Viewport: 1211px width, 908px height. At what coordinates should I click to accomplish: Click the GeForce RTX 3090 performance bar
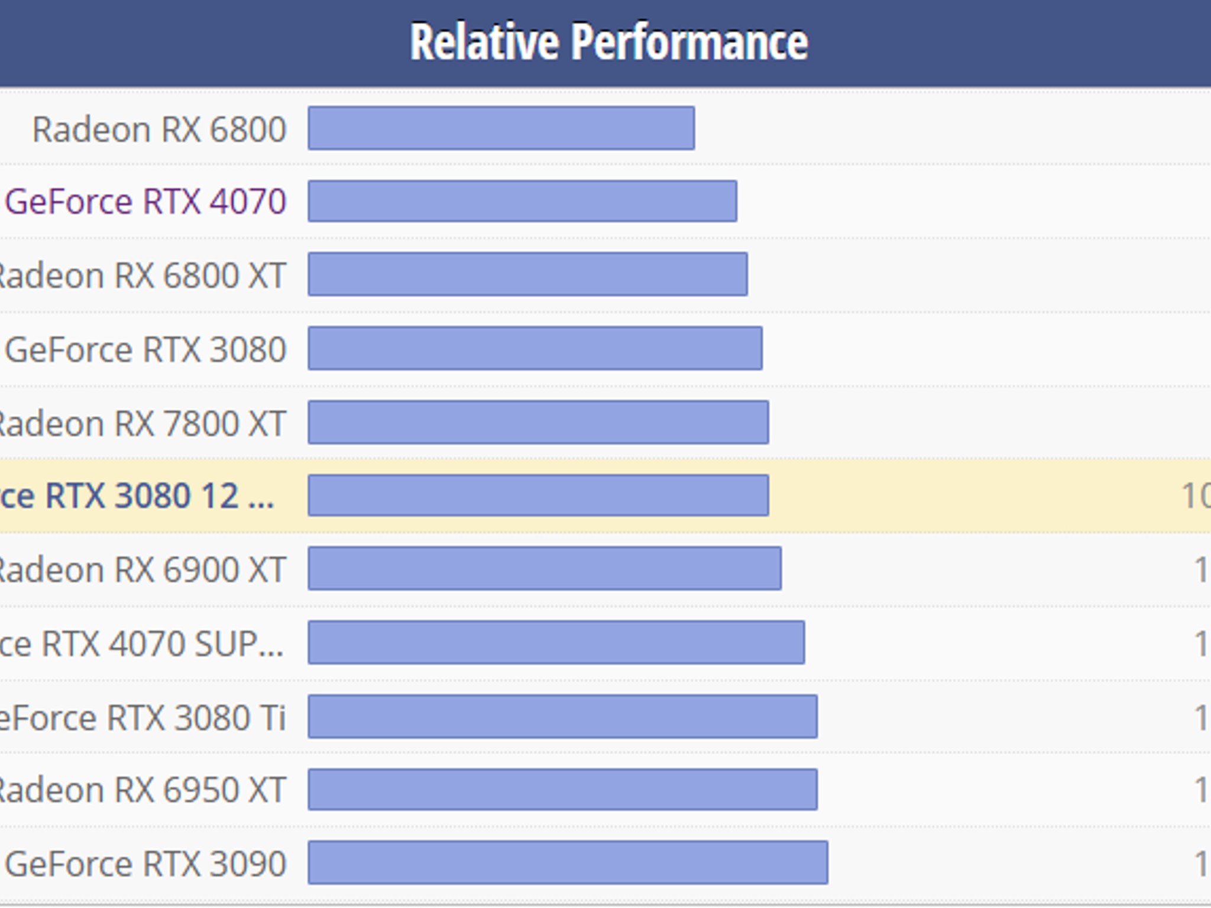coord(568,862)
